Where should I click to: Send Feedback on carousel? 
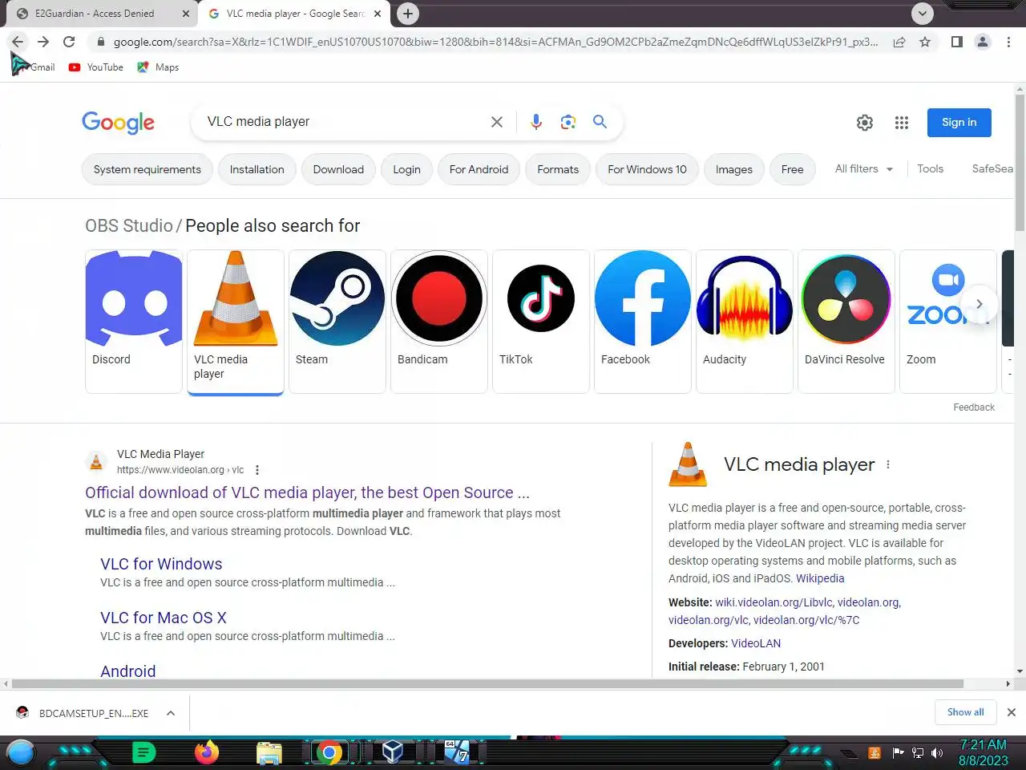pyautogui.click(x=974, y=407)
